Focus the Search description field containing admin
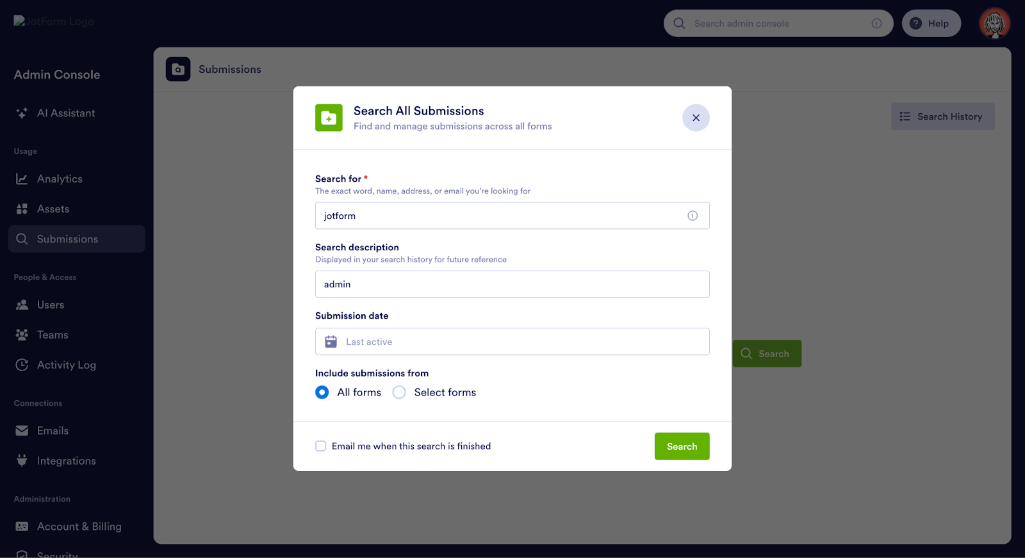Viewport: 1025px width, 558px height. (512, 284)
